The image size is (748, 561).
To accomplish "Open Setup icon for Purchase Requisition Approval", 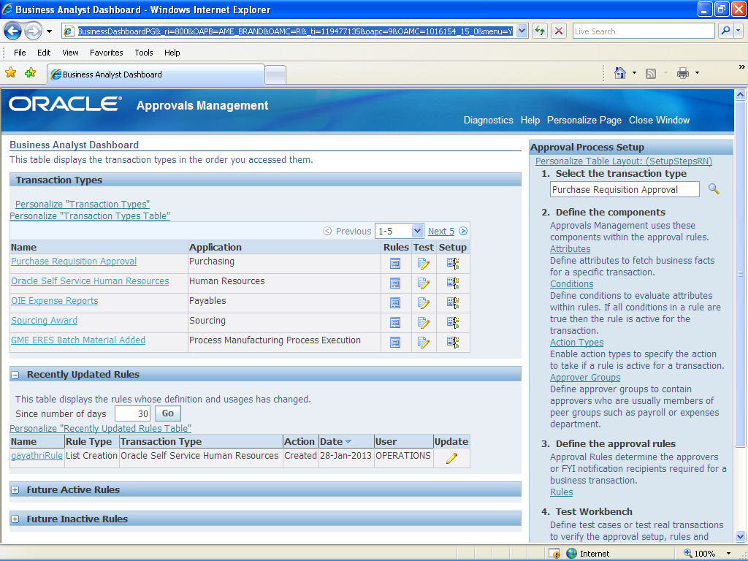I will pyautogui.click(x=453, y=263).
